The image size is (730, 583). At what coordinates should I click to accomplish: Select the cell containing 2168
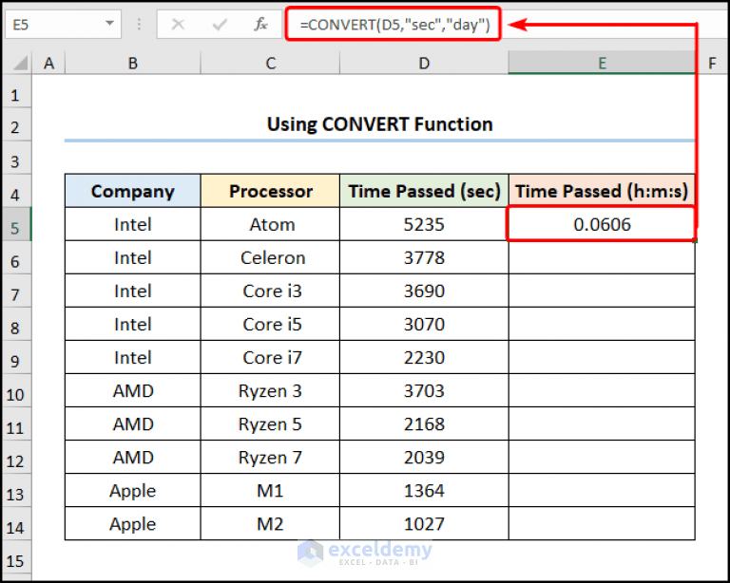pos(424,424)
